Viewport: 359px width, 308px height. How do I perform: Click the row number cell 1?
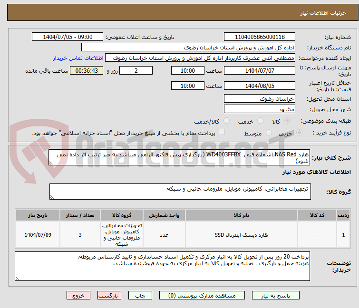tap(343, 235)
